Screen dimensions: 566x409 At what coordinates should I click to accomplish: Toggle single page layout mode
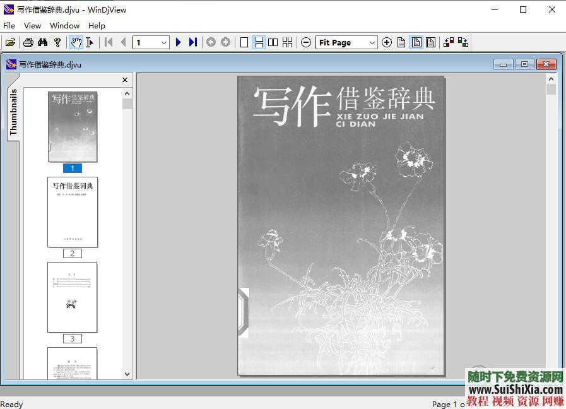coord(244,42)
